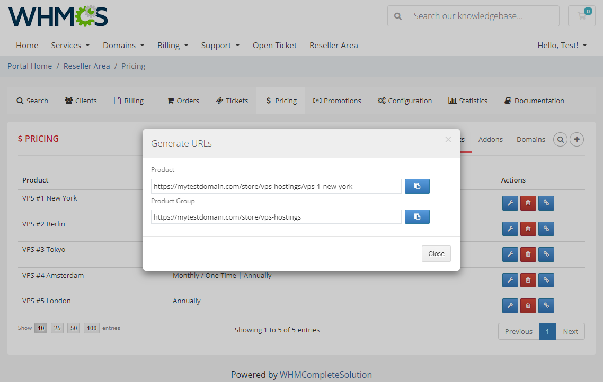Copy the Product Group URL to clipboard
603x382 pixels.
click(417, 216)
